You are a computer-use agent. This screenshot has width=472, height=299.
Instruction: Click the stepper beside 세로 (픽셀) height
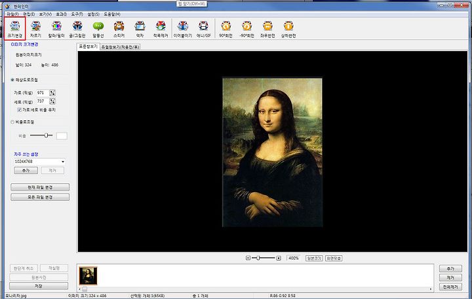pyautogui.click(x=52, y=101)
